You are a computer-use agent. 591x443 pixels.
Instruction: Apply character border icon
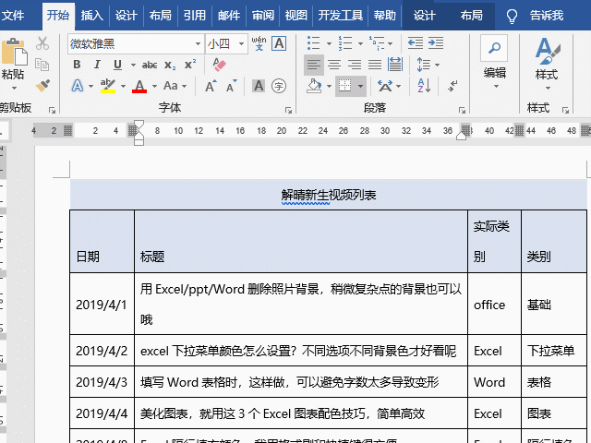pyautogui.click(x=279, y=43)
